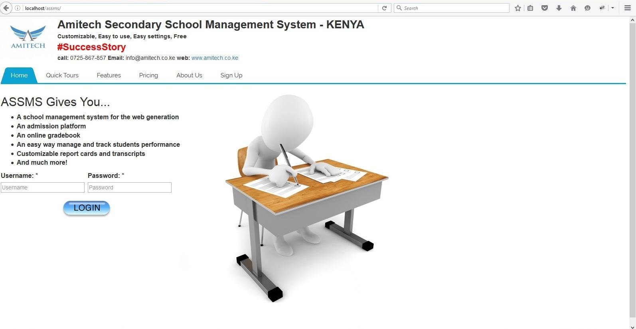Expand the Firebug dropdown arrow
The width and height of the screenshot is (636, 329).
point(612,8)
